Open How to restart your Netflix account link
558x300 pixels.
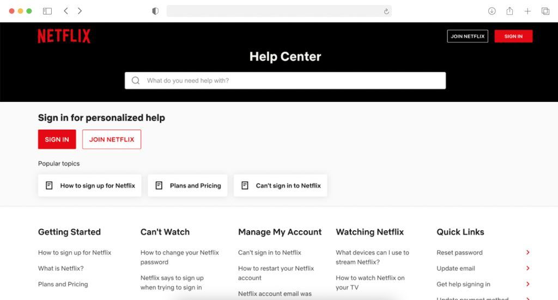coord(276,273)
